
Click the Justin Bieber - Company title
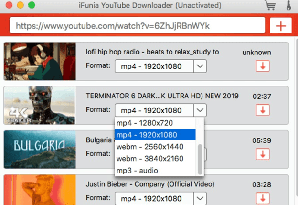(x=150, y=184)
